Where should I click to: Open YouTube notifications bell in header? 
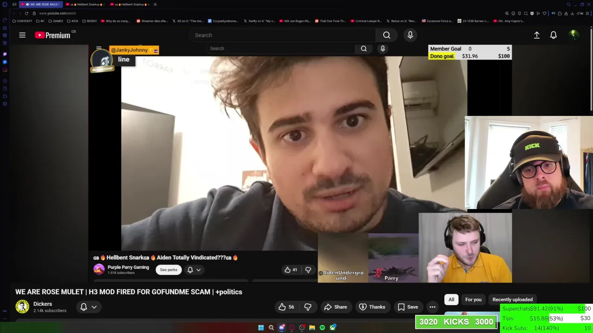pyautogui.click(x=553, y=35)
